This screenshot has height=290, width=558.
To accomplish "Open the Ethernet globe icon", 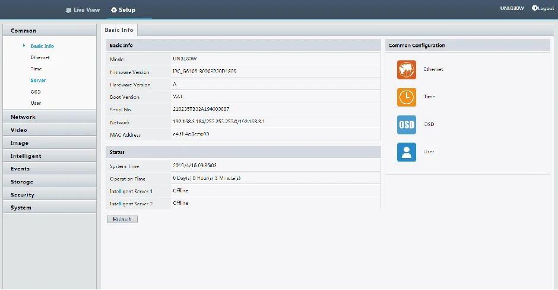I will tap(407, 70).
